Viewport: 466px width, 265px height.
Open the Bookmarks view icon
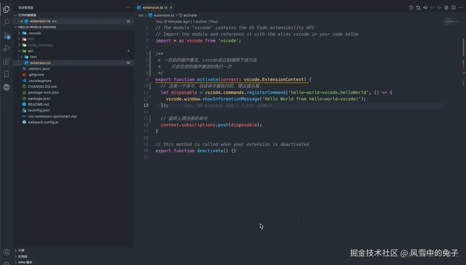coord(6,74)
